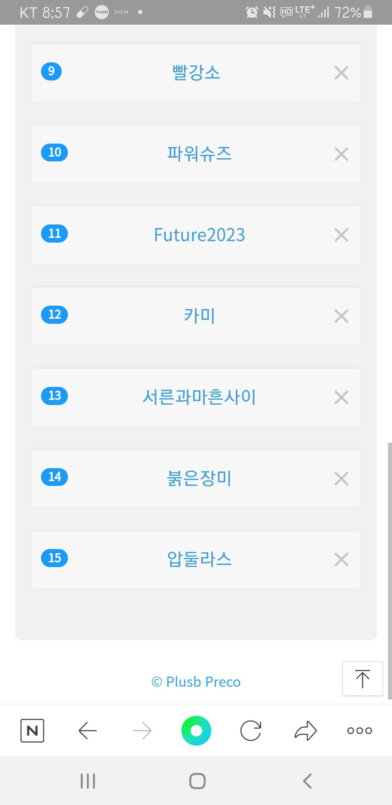Open the three-dot browser menu
392x805 pixels.
pyautogui.click(x=359, y=730)
